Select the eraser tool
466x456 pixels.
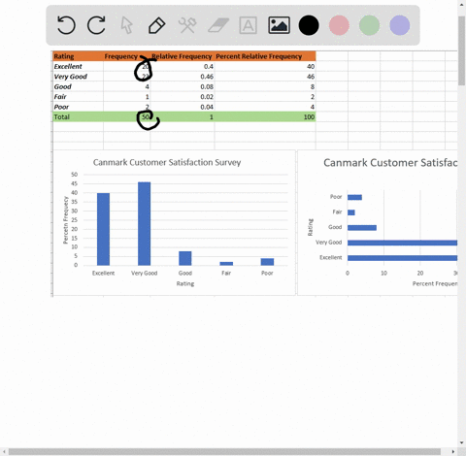(217, 25)
